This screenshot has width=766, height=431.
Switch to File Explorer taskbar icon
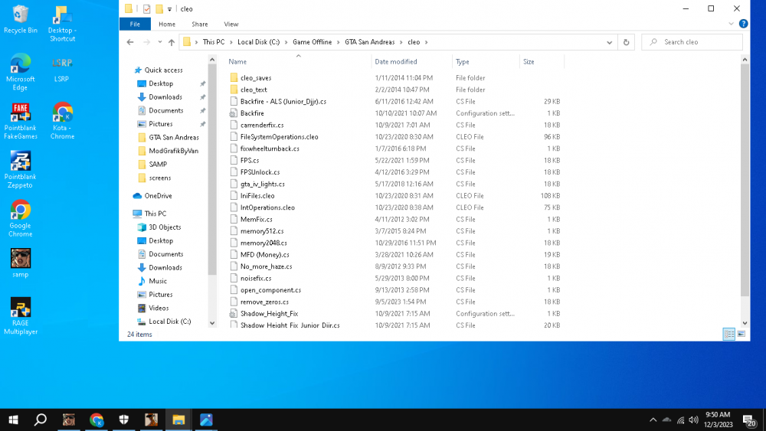tap(178, 420)
